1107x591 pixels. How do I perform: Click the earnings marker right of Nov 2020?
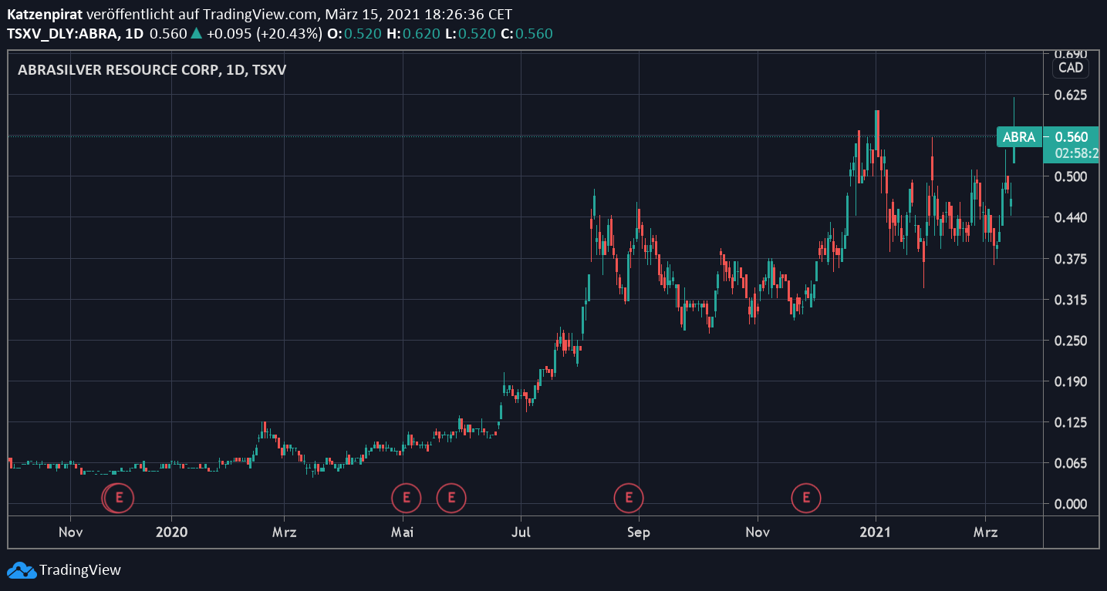click(806, 498)
